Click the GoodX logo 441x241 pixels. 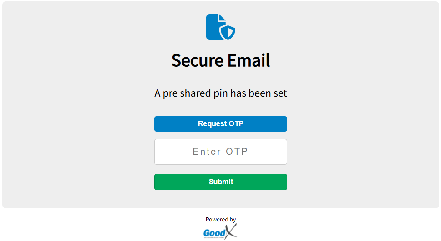point(220,232)
